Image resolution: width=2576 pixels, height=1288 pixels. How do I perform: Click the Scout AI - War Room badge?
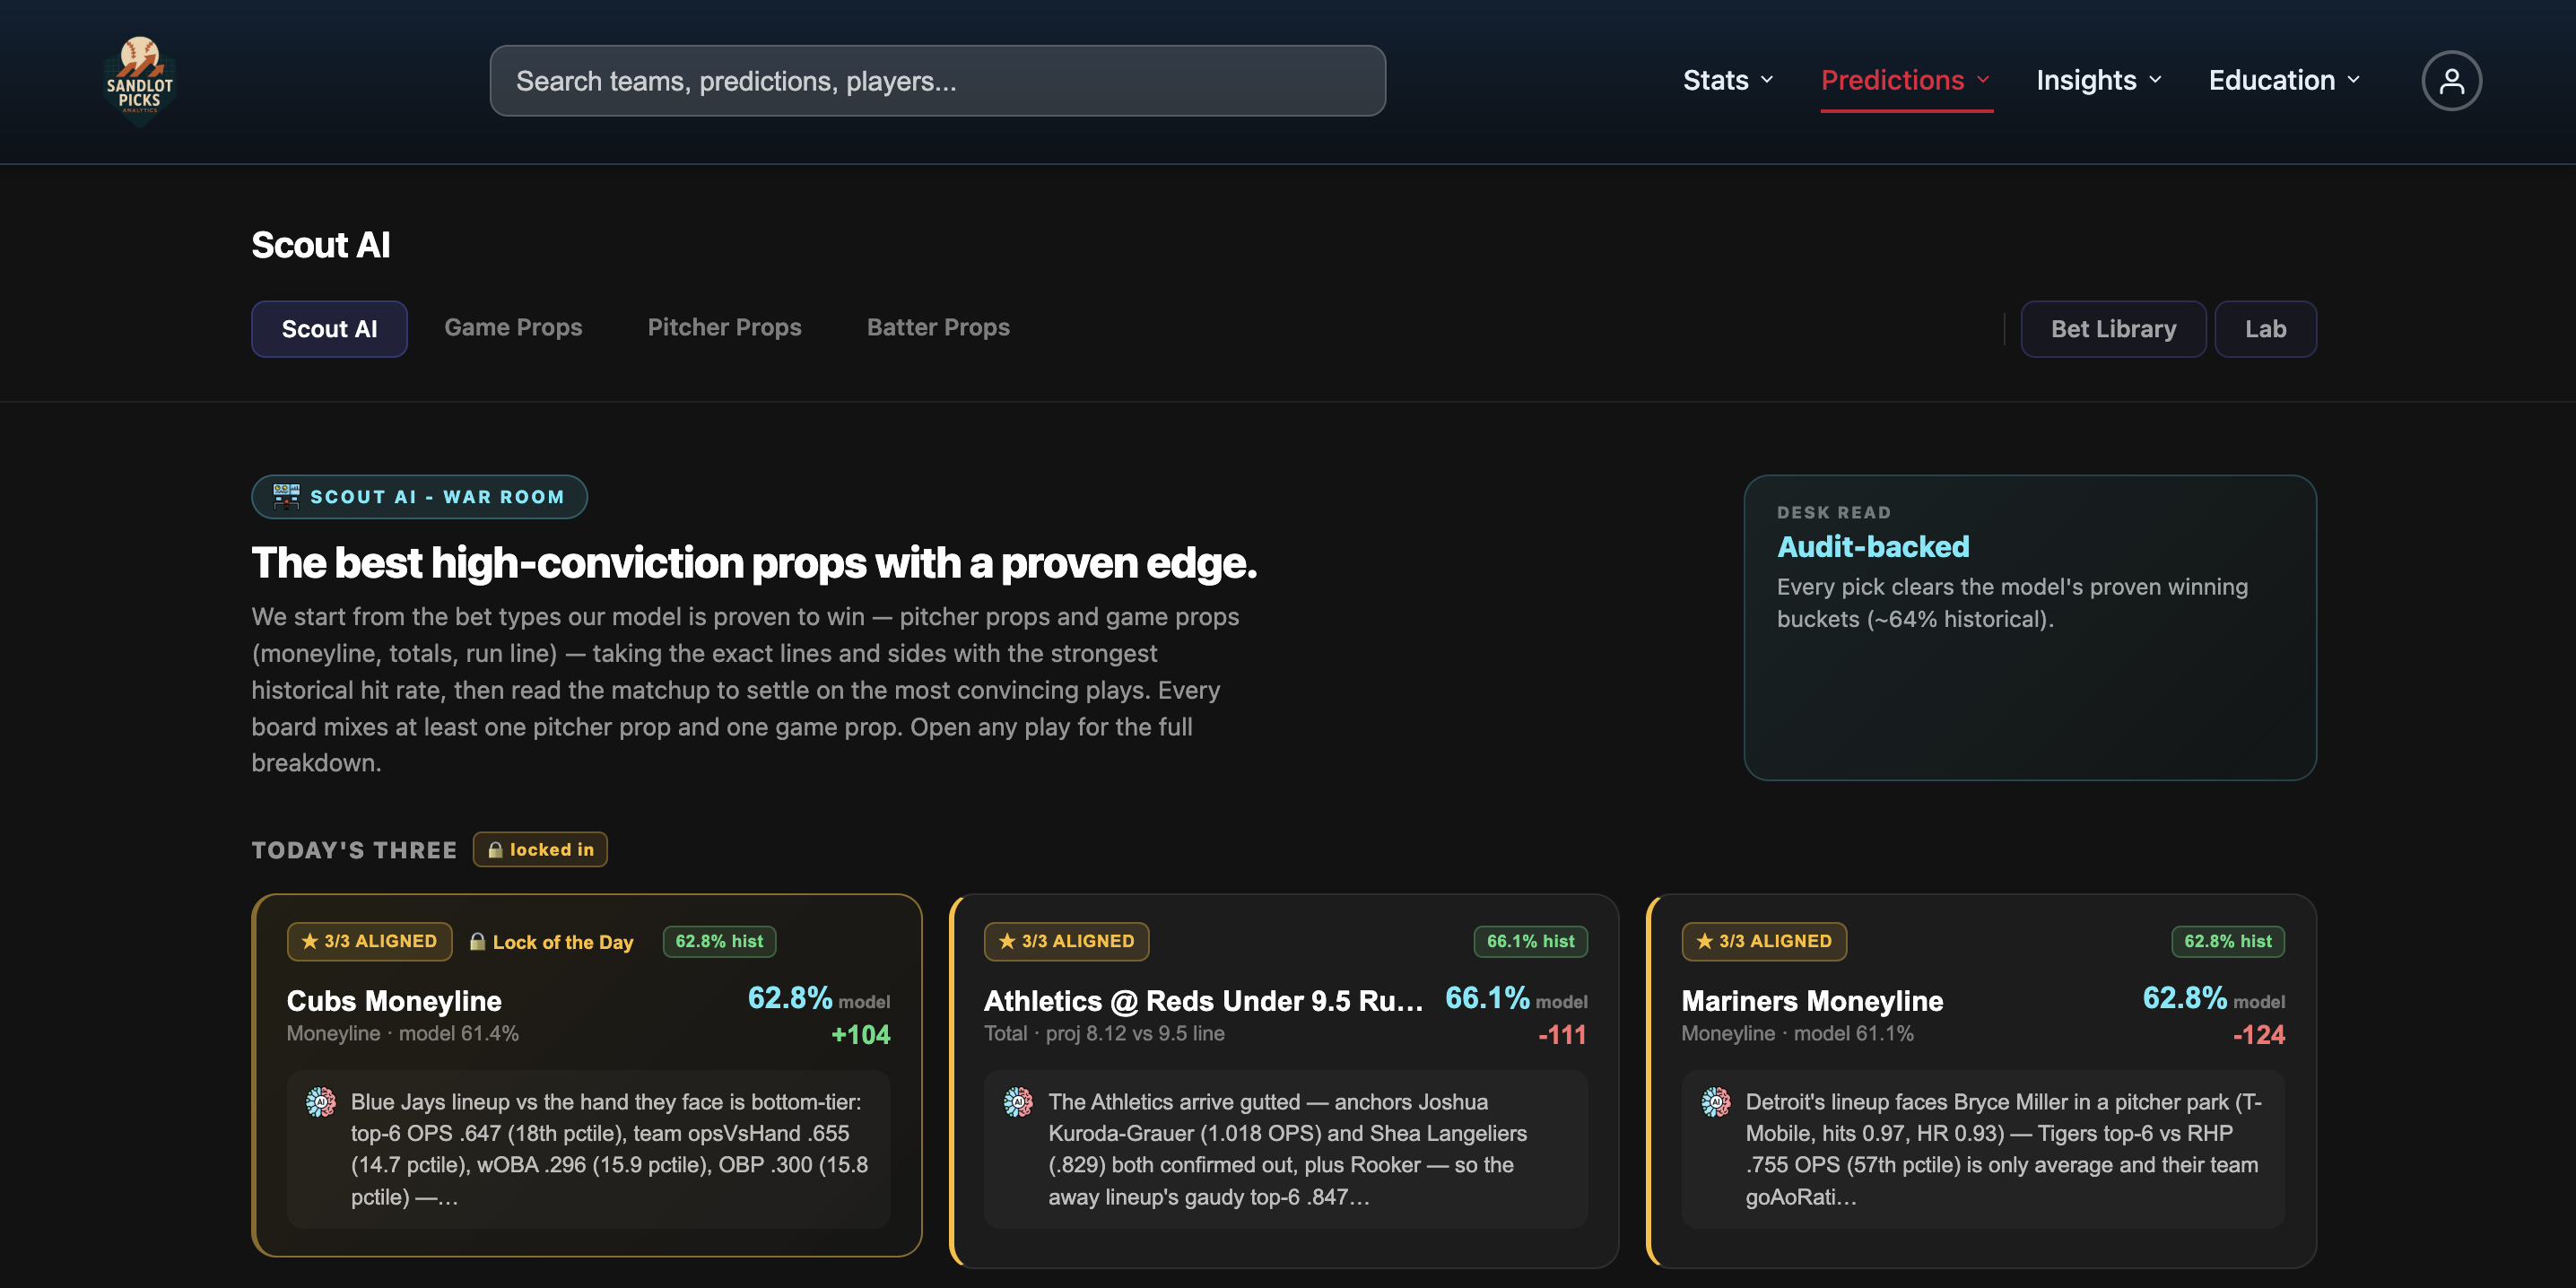pyautogui.click(x=419, y=497)
